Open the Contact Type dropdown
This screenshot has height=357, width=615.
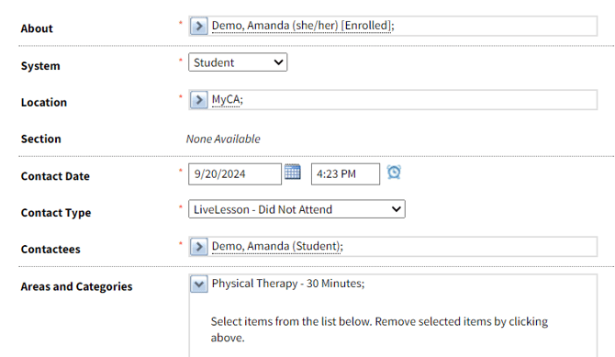tap(296, 209)
